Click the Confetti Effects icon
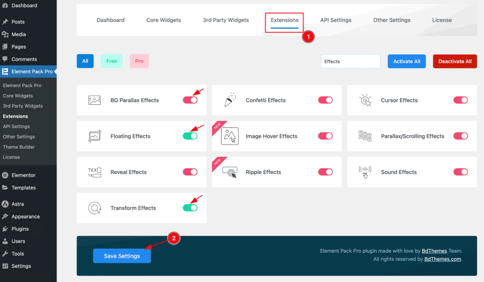The width and height of the screenshot is (484, 282). (230, 100)
